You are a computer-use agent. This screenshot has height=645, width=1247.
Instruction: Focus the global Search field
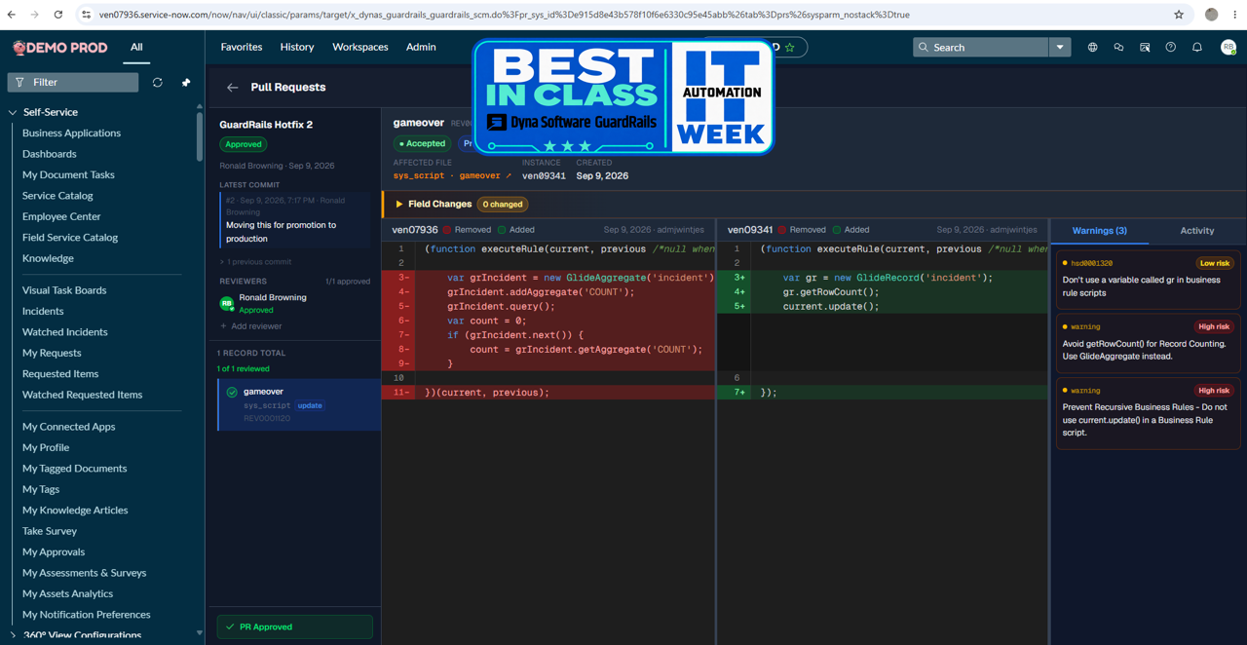tap(981, 47)
